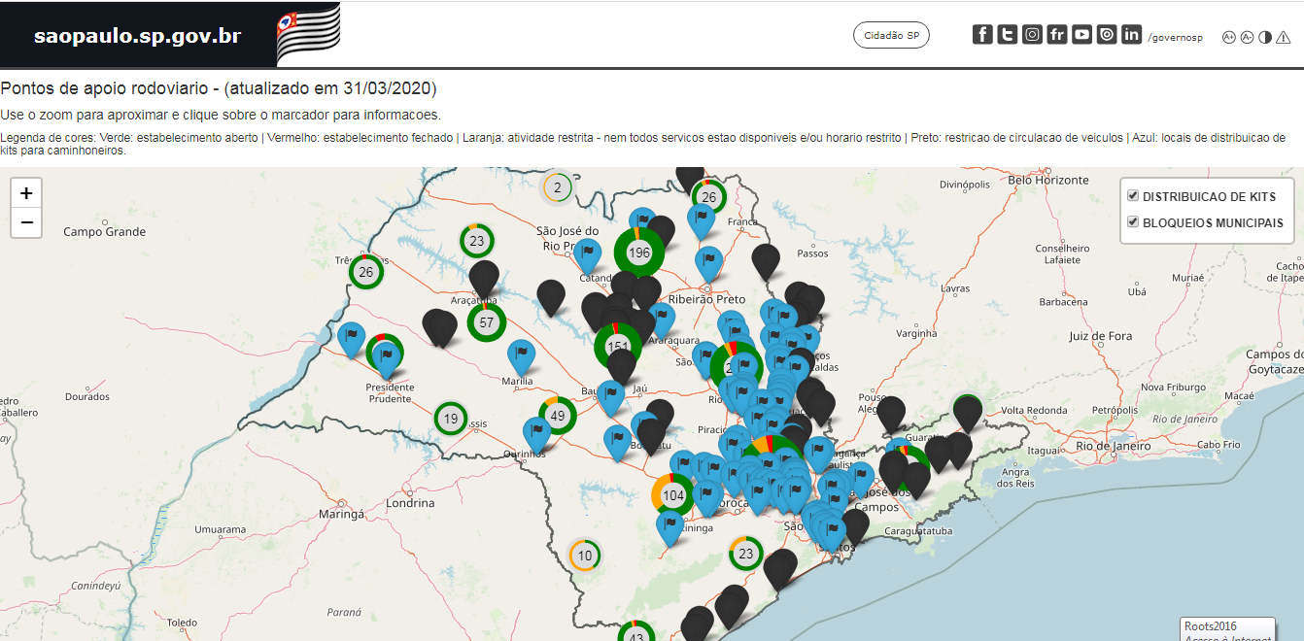The height and width of the screenshot is (641, 1304).
Task: Open the Instagram social icon
Action: coord(1032,35)
